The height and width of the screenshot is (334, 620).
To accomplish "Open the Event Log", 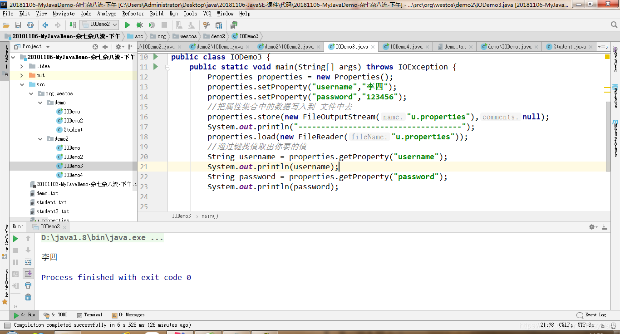I will [x=591, y=315].
